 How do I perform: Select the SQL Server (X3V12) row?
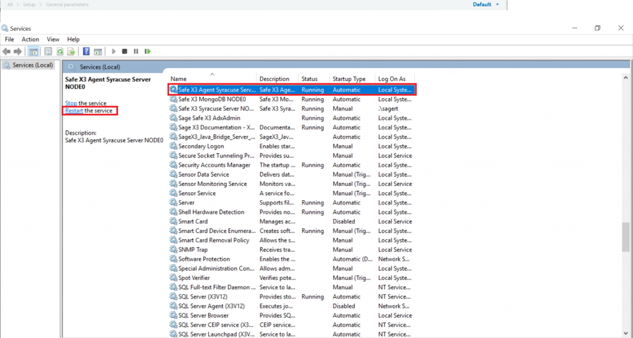coord(292,297)
